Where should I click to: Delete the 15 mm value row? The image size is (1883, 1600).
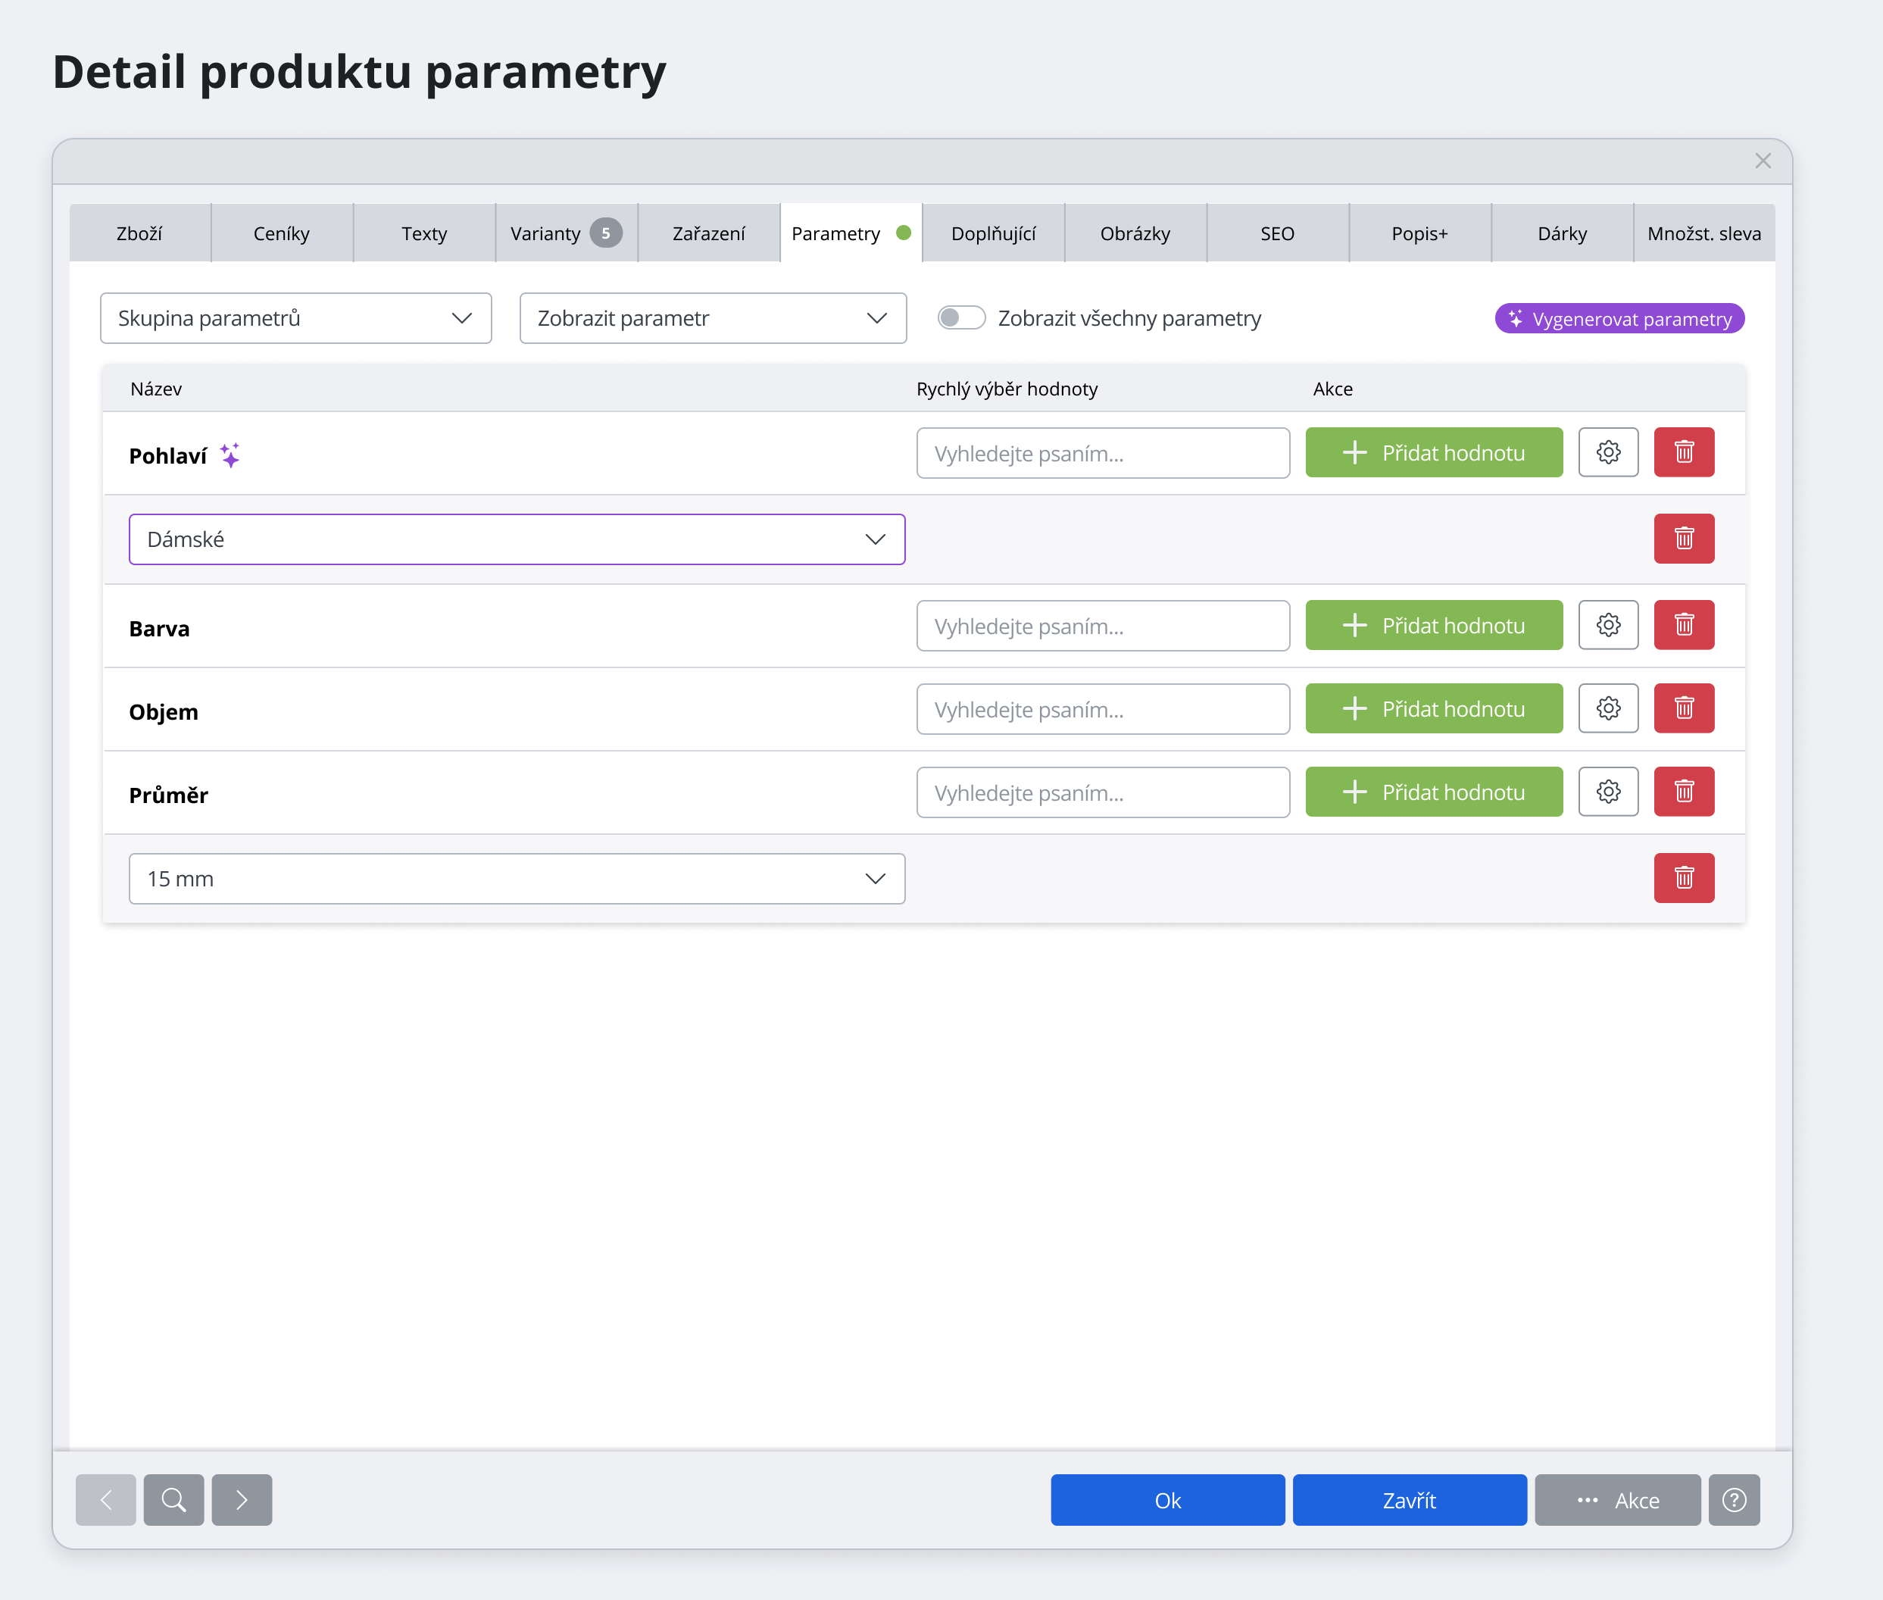[1684, 878]
